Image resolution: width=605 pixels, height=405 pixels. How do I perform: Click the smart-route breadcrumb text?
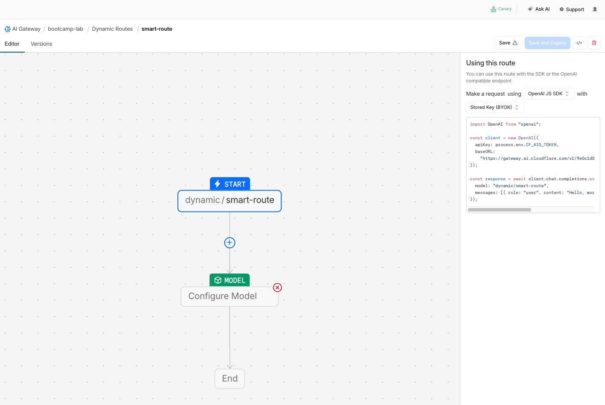pyautogui.click(x=157, y=29)
